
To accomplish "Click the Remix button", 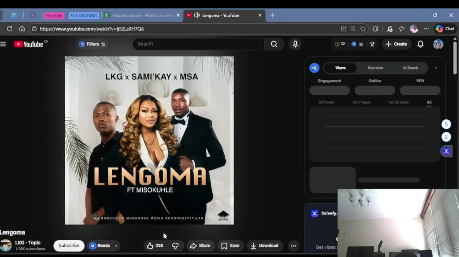I will tap(100, 246).
